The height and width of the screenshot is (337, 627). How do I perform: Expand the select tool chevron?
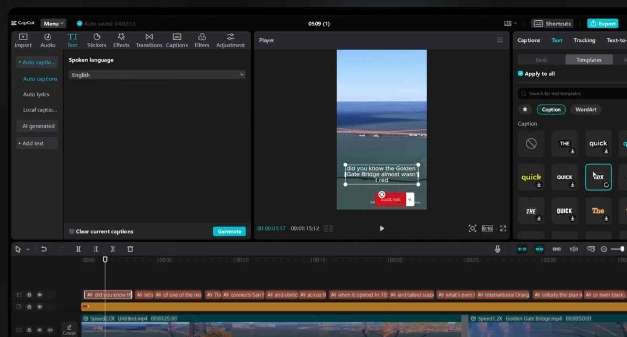[x=28, y=249]
